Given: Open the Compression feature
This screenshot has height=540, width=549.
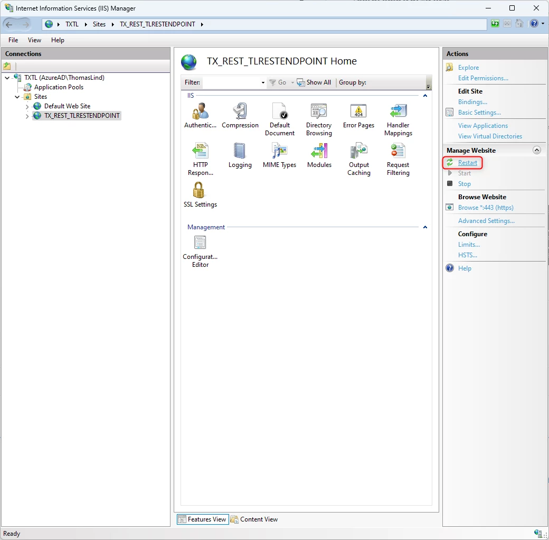Looking at the screenshot, I should coord(240,116).
